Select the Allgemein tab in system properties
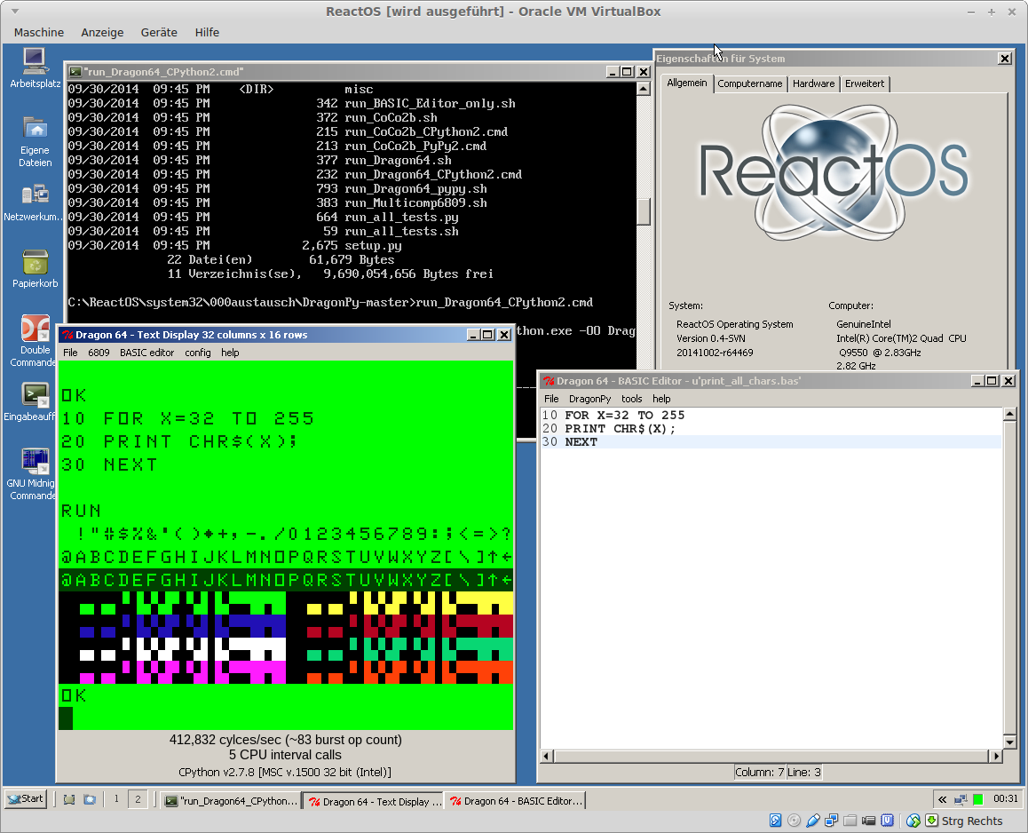The height and width of the screenshot is (833, 1028). pyautogui.click(x=686, y=83)
